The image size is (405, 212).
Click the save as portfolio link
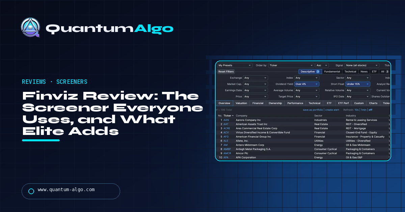point(313,110)
